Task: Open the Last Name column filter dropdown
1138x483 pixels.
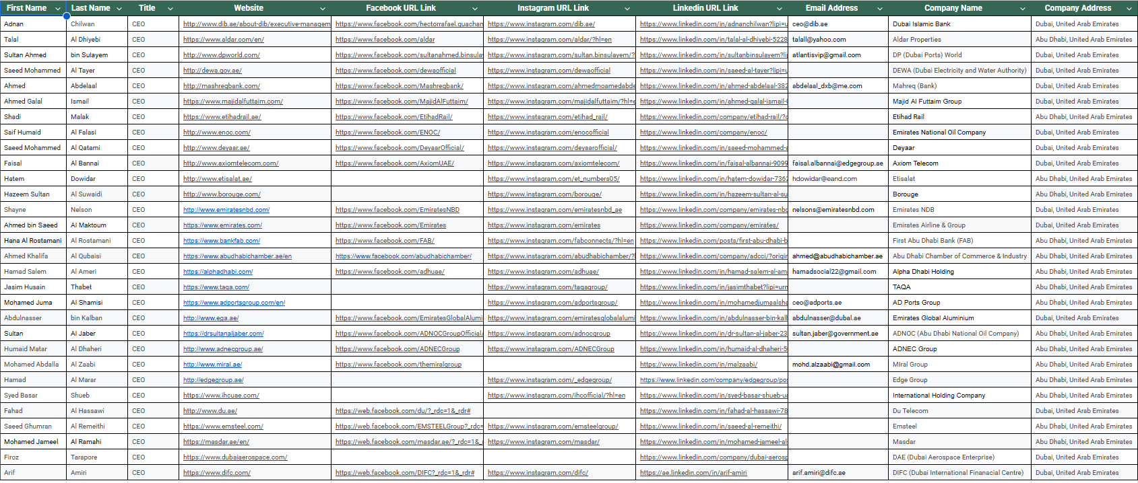Action: [x=119, y=9]
